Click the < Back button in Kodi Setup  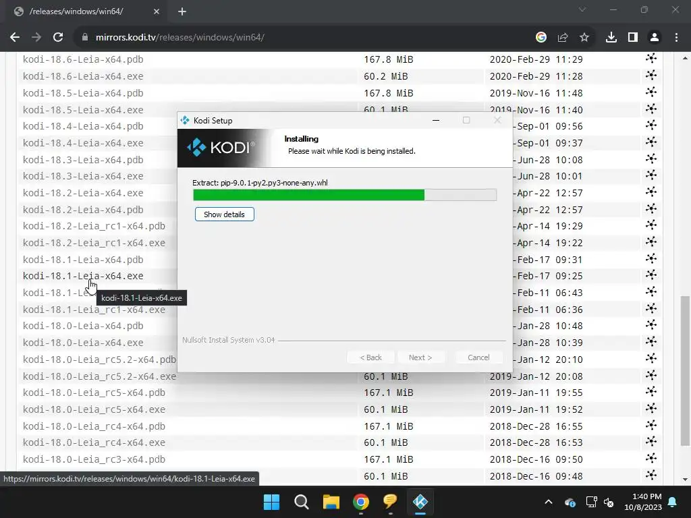coord(370,357)
